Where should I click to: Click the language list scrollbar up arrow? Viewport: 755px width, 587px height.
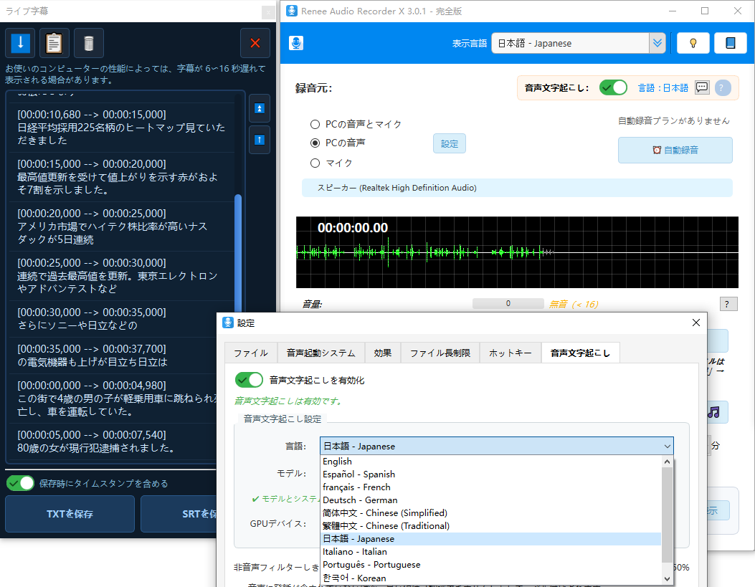[x=667, y=462]
